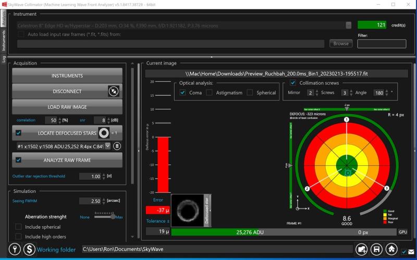Click the auto load folder path field
The width and height of the screenshot is (417, 260).
171,44
